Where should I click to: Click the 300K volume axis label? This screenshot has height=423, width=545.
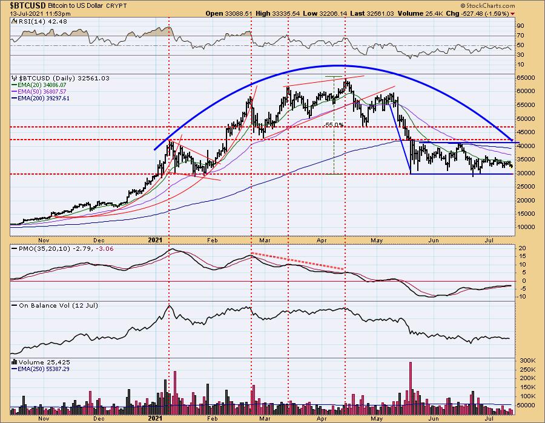527,361
